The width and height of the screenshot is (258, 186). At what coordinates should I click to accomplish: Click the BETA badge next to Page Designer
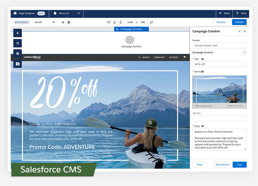pyautogui.click(x=41, y=13)
